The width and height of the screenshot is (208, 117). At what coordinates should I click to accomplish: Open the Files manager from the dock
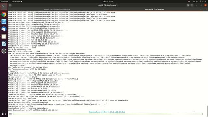click(4, 36)
